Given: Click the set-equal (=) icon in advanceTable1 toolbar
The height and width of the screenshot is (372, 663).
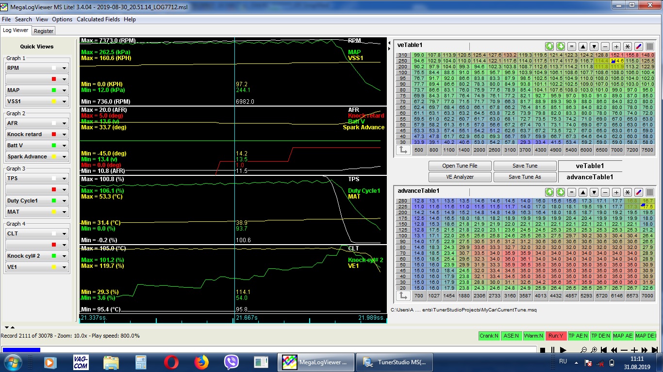Looking at the screenshot, I should pyautogui.click(x=572, y=192).
